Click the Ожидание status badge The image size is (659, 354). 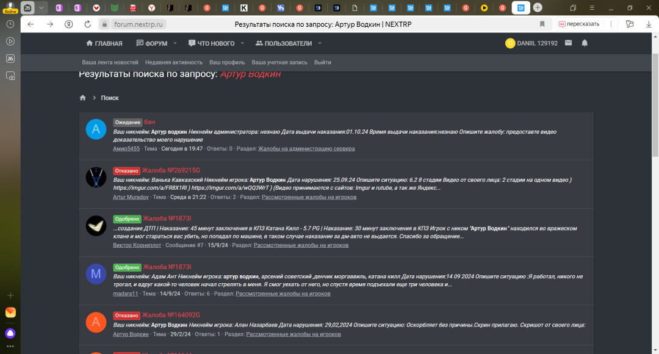click(128, 122)
